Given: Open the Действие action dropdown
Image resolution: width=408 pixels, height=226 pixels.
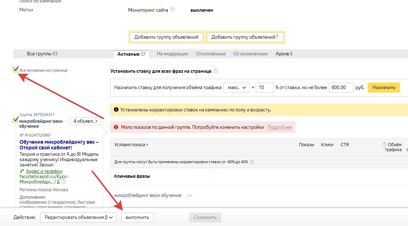Looking at the screenshot, I should click(78, 217).
